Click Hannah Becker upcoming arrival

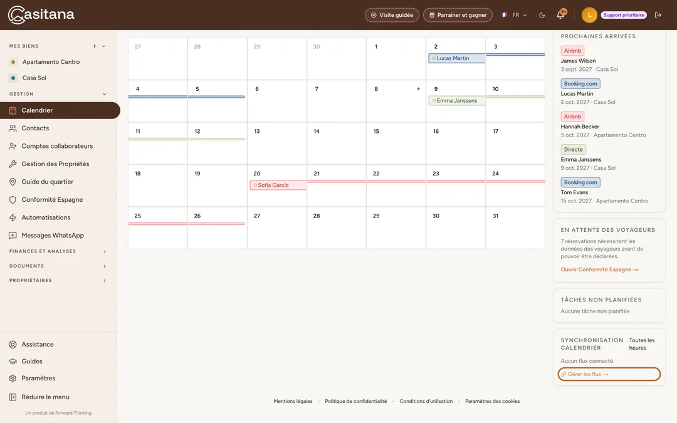point(580,127)
